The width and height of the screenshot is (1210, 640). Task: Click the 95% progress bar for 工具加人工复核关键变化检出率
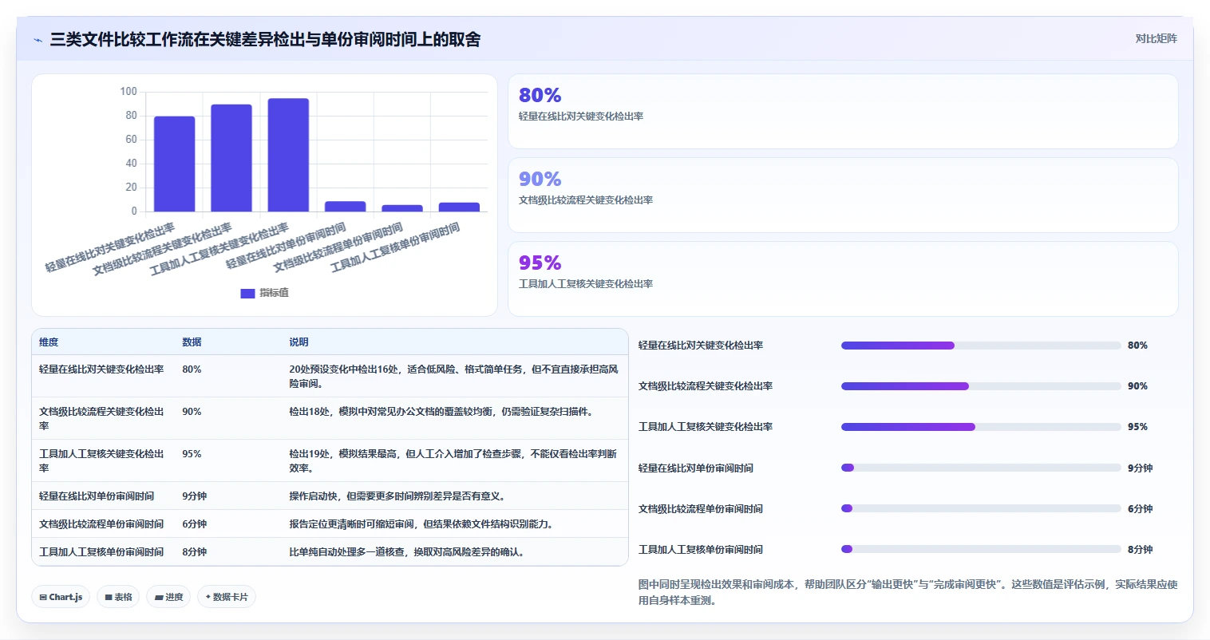tap(981, 427)
